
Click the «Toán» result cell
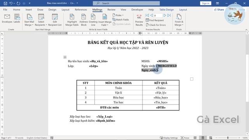161,88
